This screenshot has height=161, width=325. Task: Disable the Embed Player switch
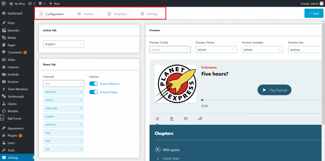93,92
